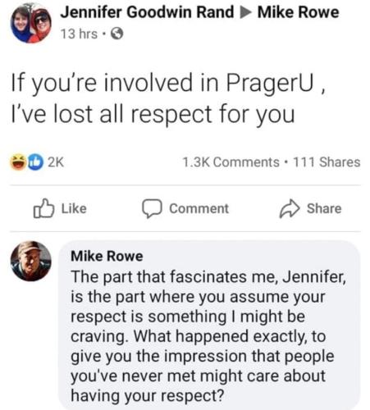Image resolution: width=370 pixels, height=410 pixels.
Task: View the 111 Shares list
Action: tap(327, 162)
